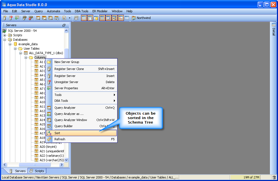Select Server Properties in the context menu

pyautogui.click(x=82, y=88)
